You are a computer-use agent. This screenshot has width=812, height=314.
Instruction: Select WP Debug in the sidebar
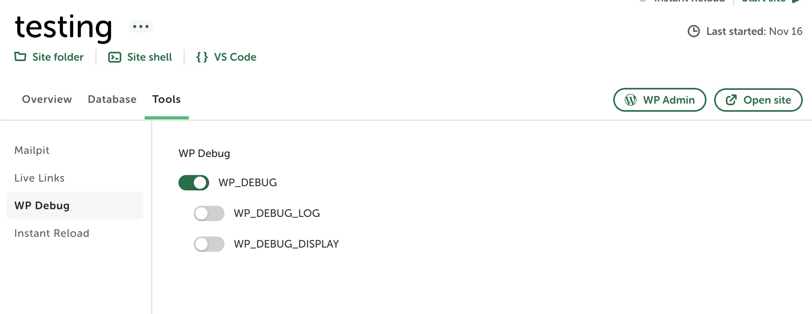coord(42,205)
